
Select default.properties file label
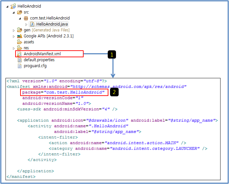39,60
